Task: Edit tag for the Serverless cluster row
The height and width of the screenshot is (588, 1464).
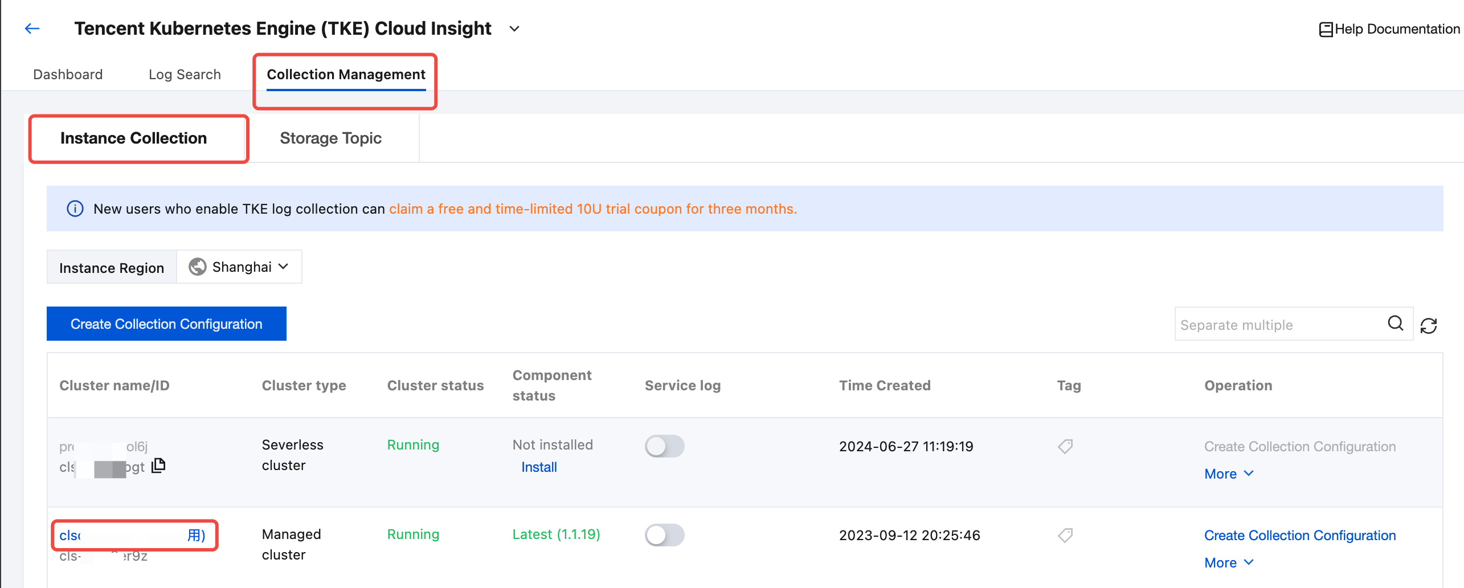Action: click(1065, 446)
